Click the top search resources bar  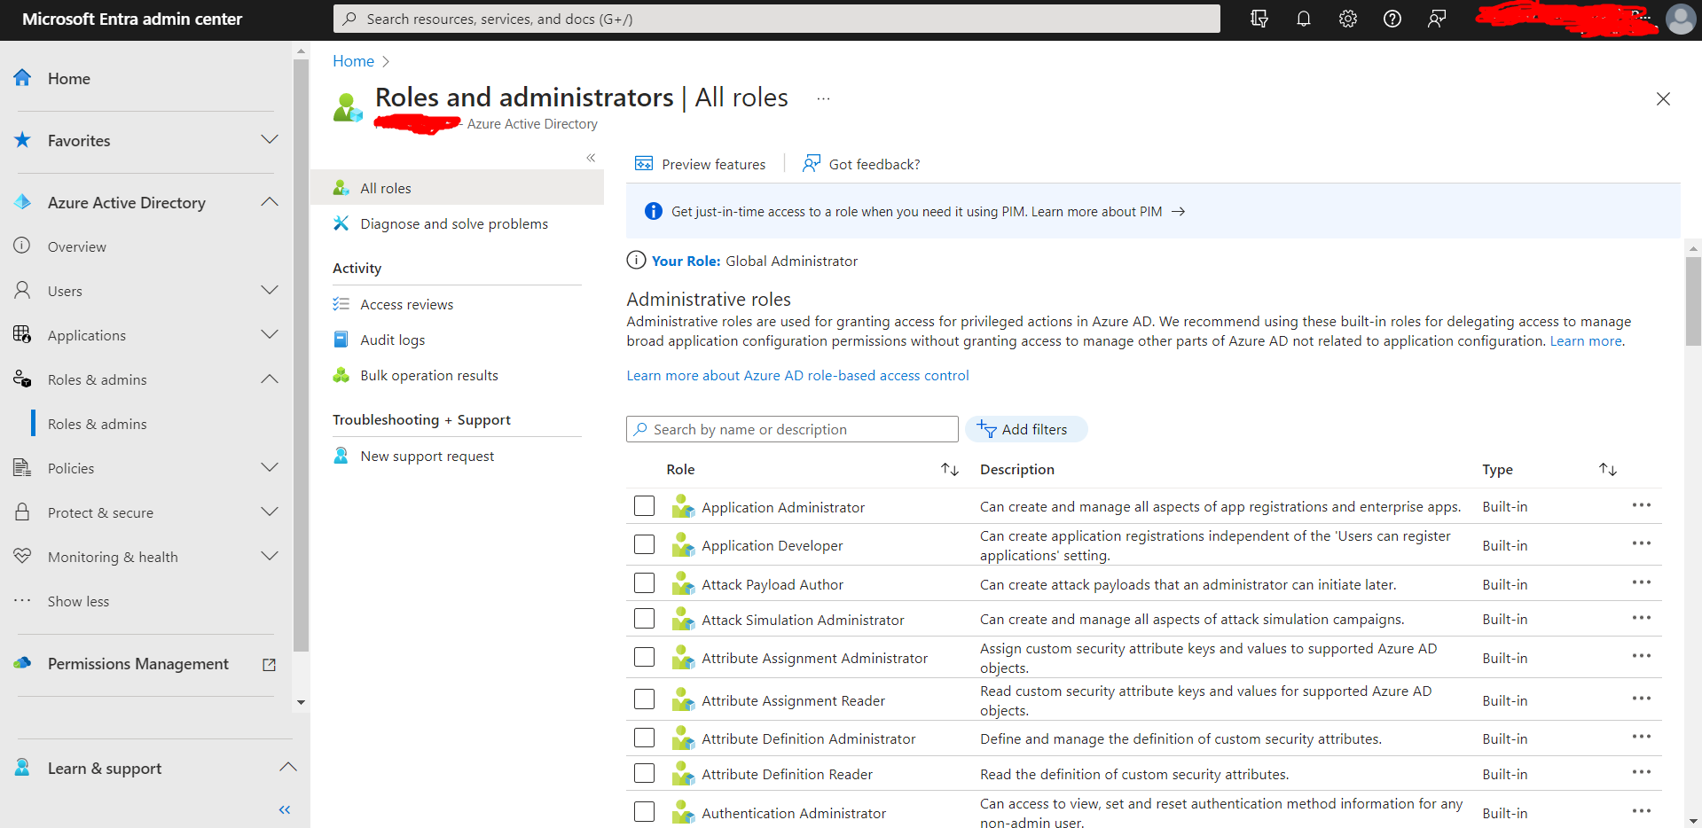pyautogui.click(x=777, y=19)
